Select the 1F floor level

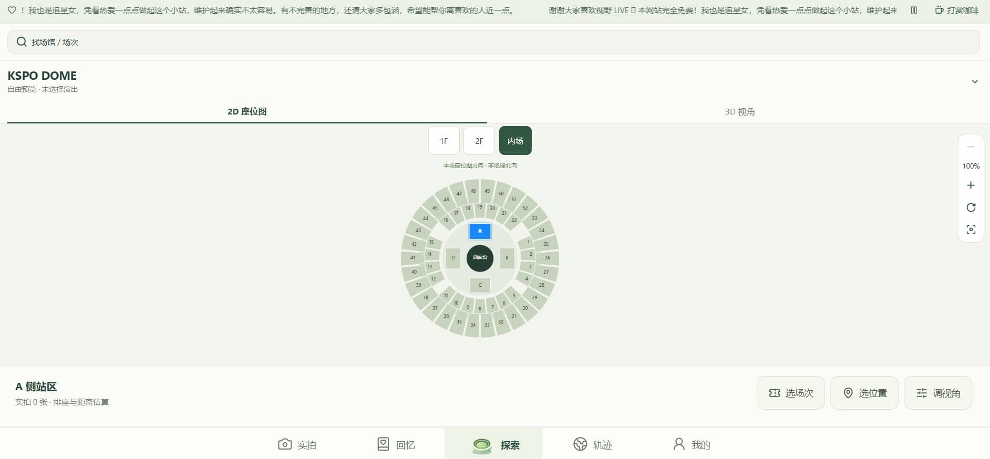click(444, 141)
